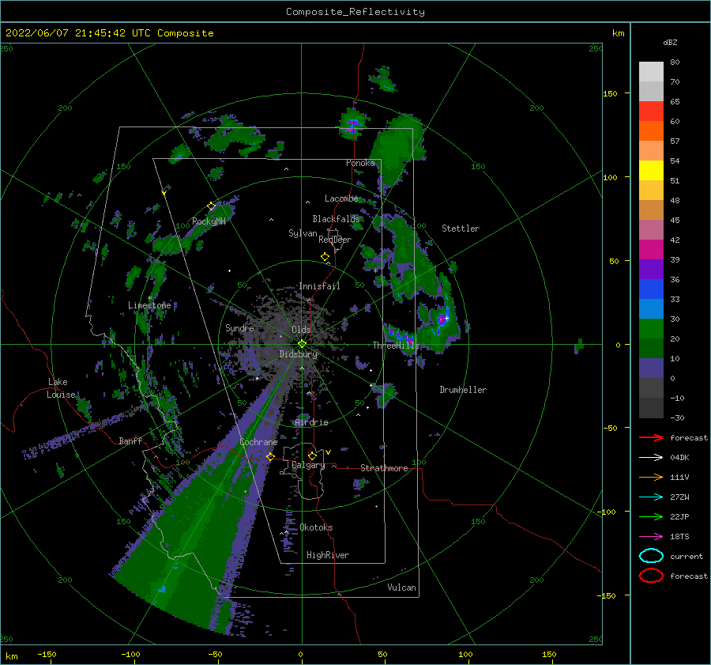Click the cyan current ellipse legend icon
The width and height of the screenshot is (711, 665).
(651, 556)
